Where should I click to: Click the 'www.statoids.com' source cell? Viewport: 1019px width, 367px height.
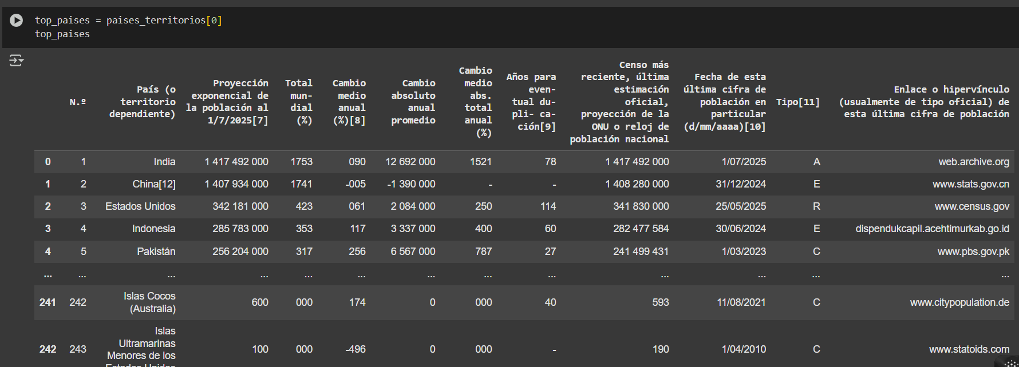(x=969, y=349)
